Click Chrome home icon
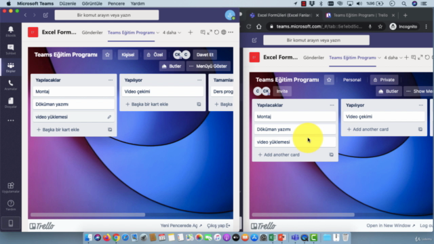This screenshot has width=434, height=244. click(259, 26)
